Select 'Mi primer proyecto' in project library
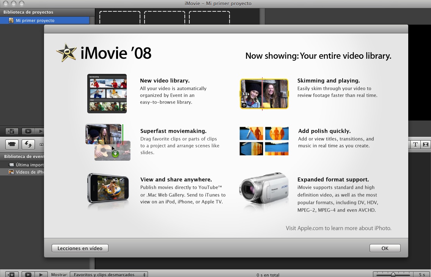 tap(44, 20)
